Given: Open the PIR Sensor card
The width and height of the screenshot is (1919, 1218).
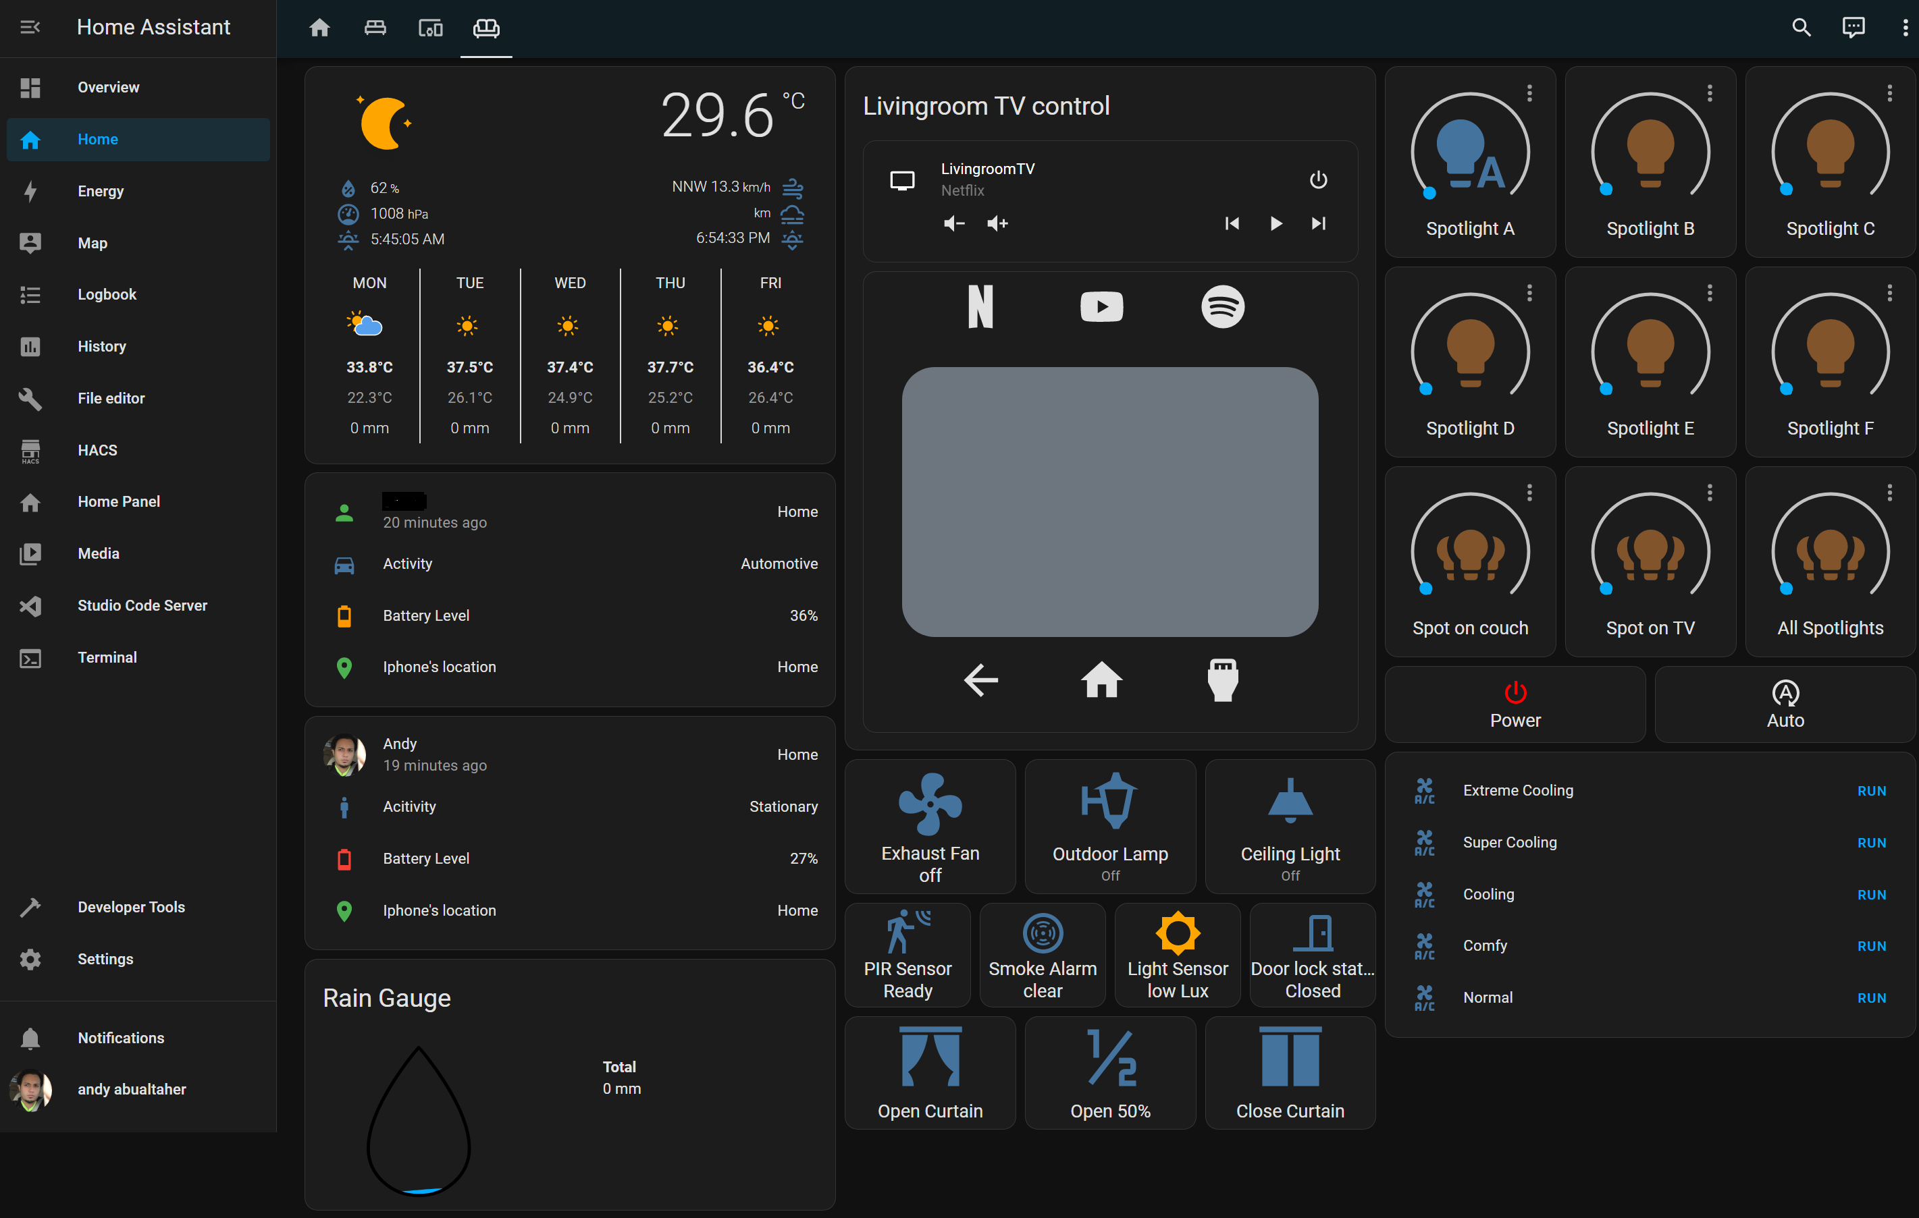Looking at the screenshot, I should (x=908, y=955).
